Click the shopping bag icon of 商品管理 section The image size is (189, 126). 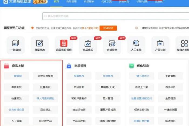tap(69, 66)
